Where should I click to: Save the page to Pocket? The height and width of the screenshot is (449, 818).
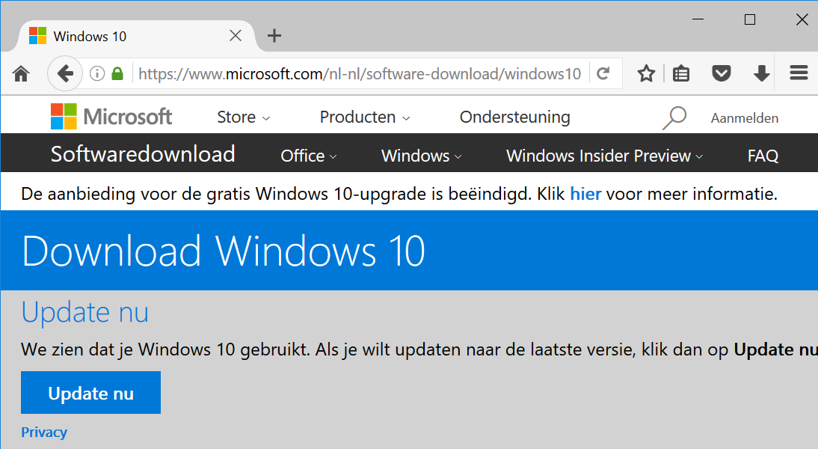[x=721, y=73]
